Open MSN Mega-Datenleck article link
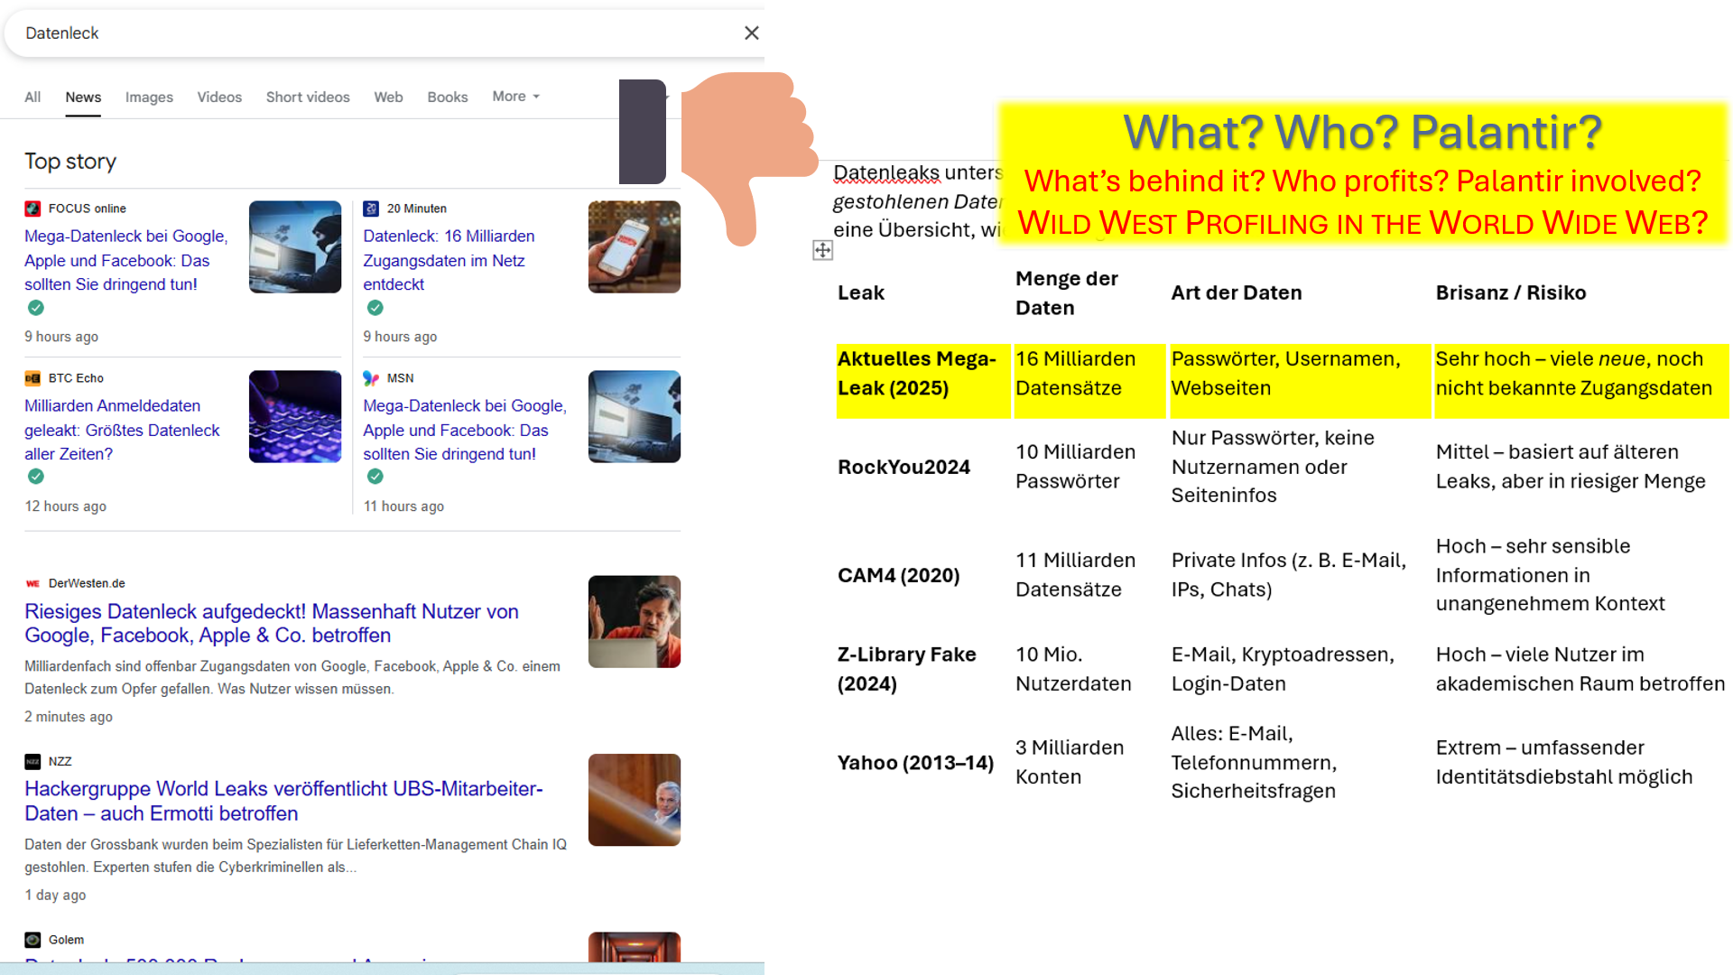Image resolution: width=1733 pixels, height=975 pixels. click(x=465, y=430)
